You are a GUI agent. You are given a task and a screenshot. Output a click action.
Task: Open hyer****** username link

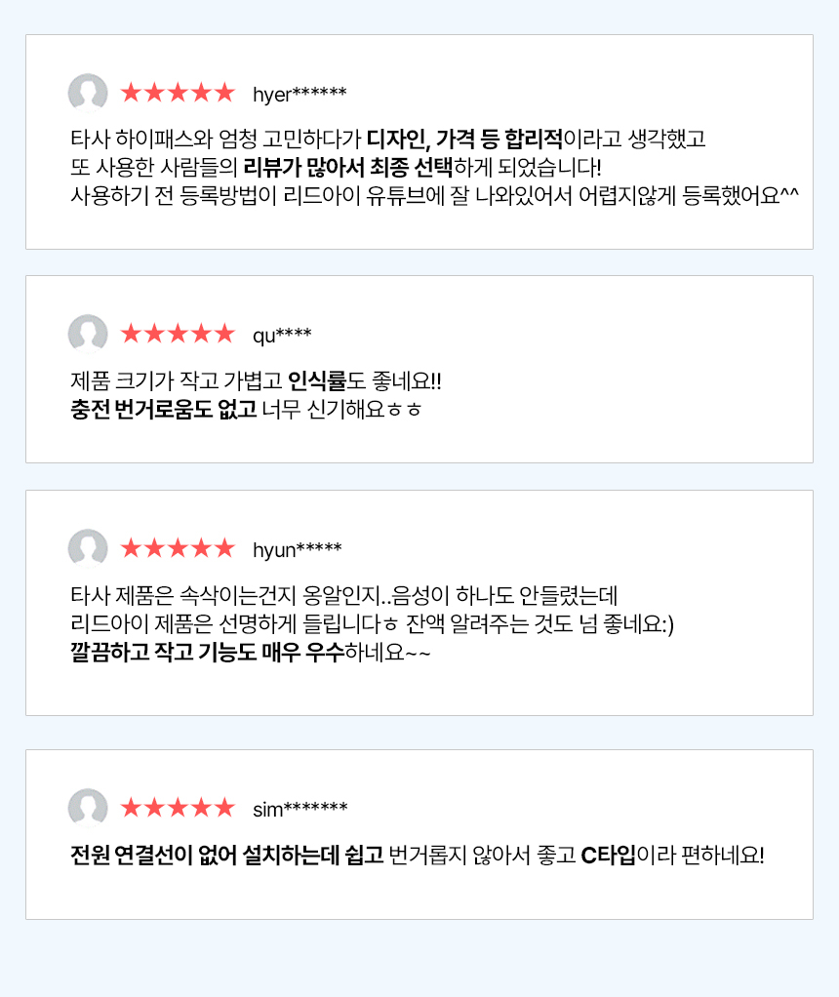[x=300, y=95]
